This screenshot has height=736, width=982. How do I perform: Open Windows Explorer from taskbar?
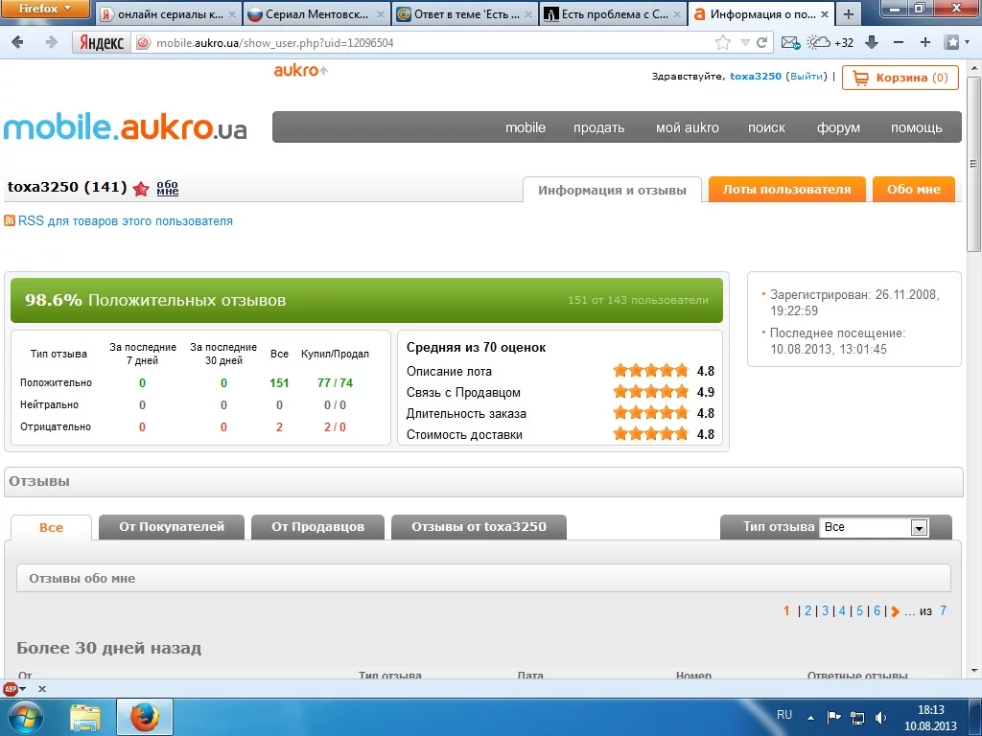coord(84,717)
